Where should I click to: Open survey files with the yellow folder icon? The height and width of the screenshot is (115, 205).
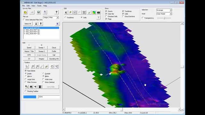[x=25, y=12]
